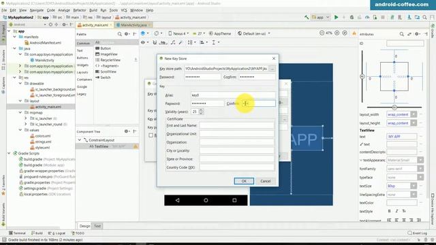Open the Event Log panel

pyautogui.click(x=418, y=233)
